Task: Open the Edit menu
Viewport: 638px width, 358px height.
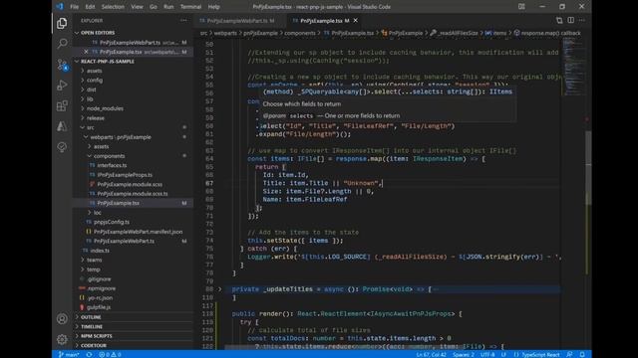Action: click(90, 7)
